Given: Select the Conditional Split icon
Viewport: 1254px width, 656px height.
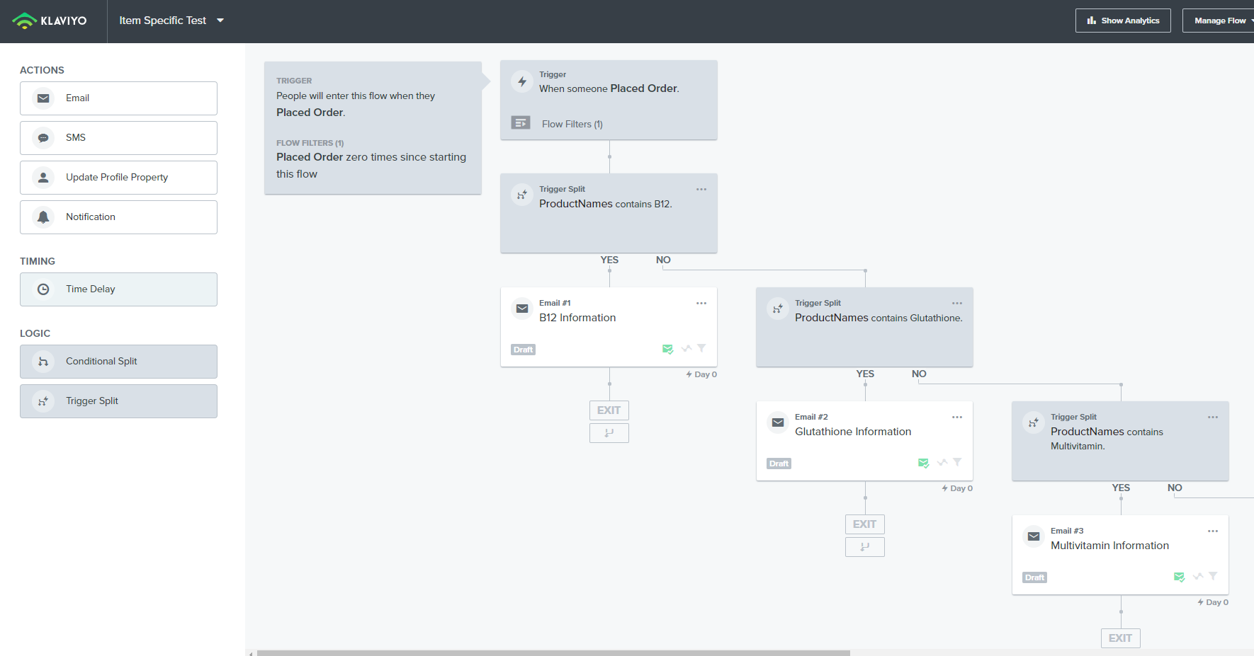Looking at the screenshot, I should pyautogui.click(x=43, y=362).
